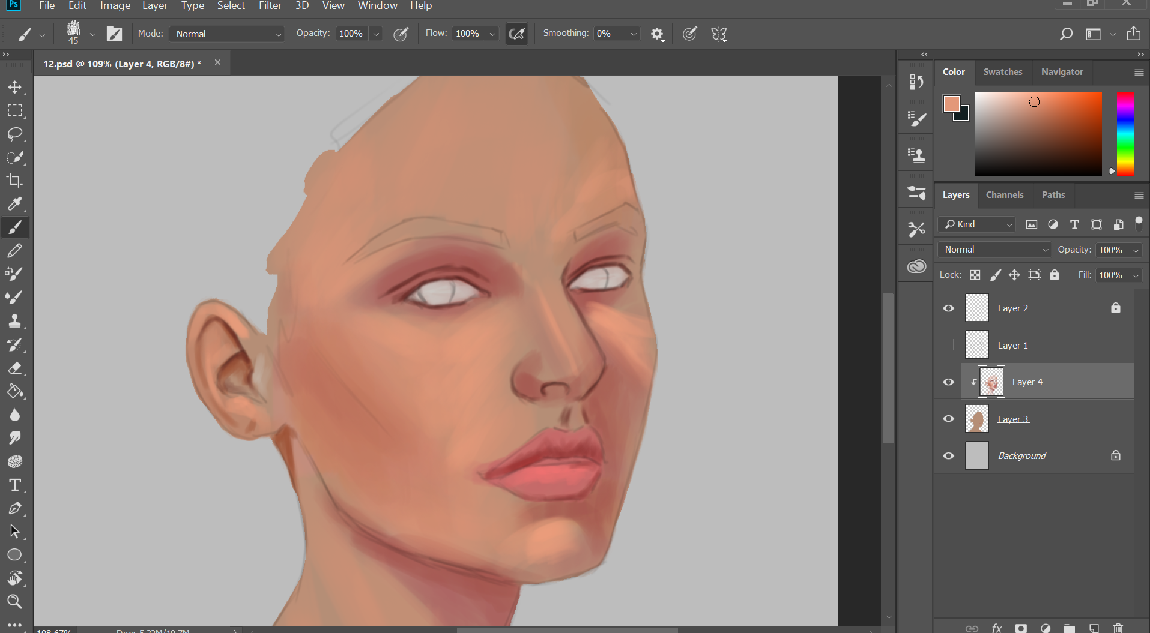This screenshot has height=633, width=1150.
Task: Show Layer 1 by clicking visibility box
Action: (948, 345)
